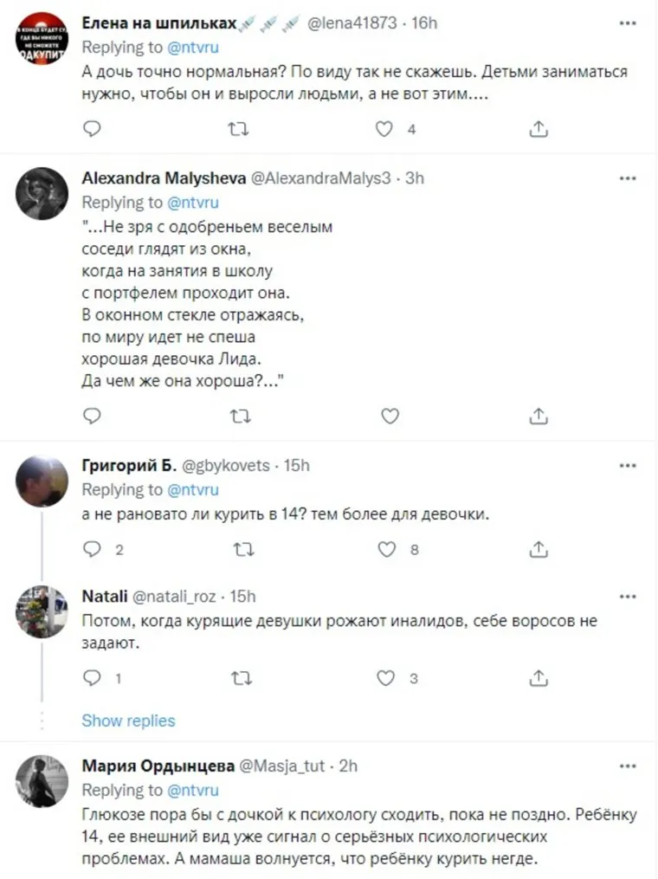Open Григорий Б. profile name
Screen dimensions: 658x879
(x=126, y=466)
